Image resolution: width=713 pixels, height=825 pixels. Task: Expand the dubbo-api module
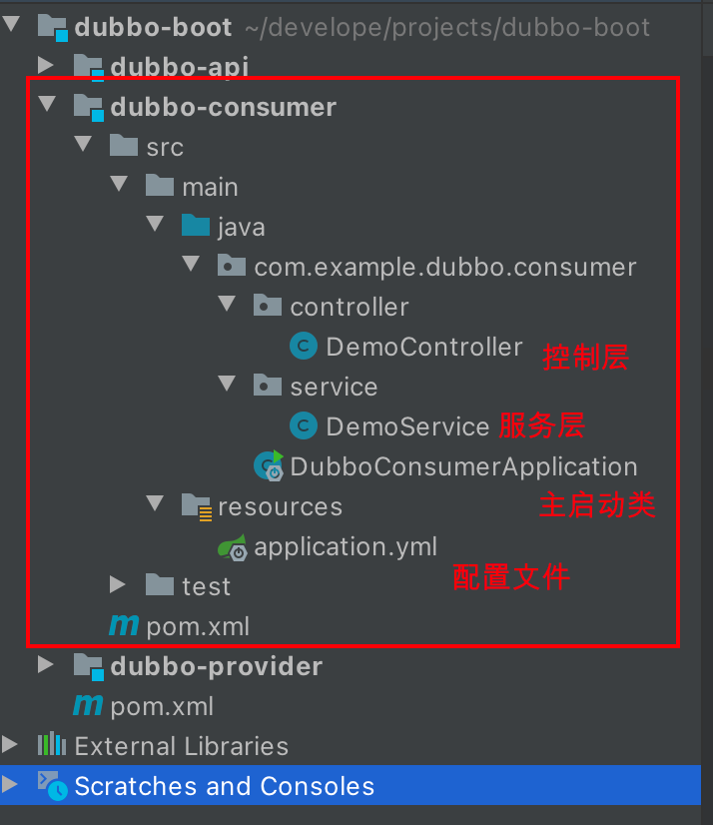(46, 65)
